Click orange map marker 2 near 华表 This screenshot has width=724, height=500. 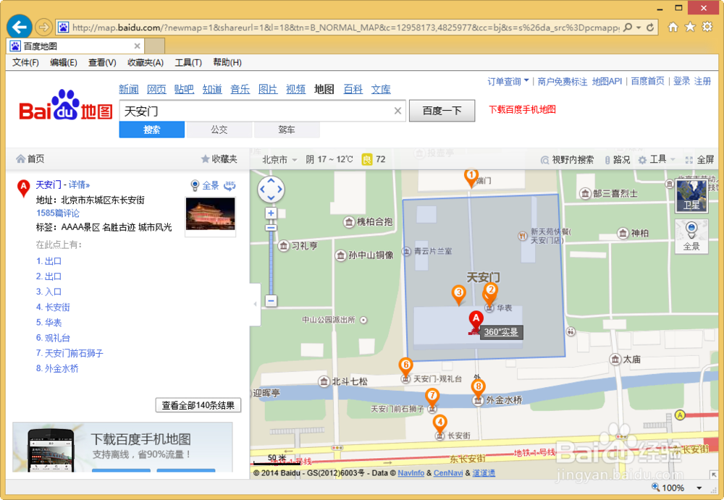[491, 293]
